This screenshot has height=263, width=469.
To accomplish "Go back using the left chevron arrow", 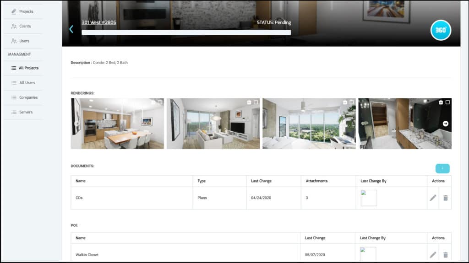I will [x=71, y=29].
